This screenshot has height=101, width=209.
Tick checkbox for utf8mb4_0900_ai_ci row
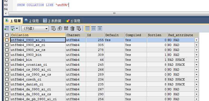(7, 40)
